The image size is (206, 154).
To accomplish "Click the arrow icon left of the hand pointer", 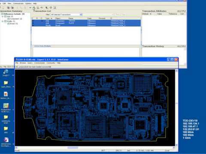I will 30,8.
